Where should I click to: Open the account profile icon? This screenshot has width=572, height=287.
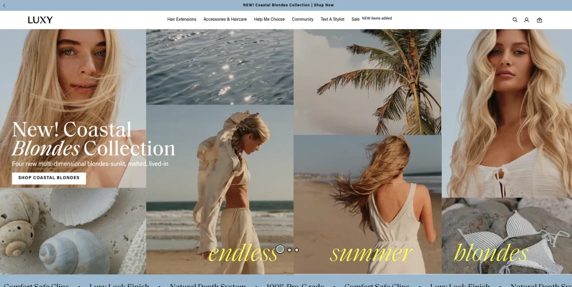click(x=526, y=20)
